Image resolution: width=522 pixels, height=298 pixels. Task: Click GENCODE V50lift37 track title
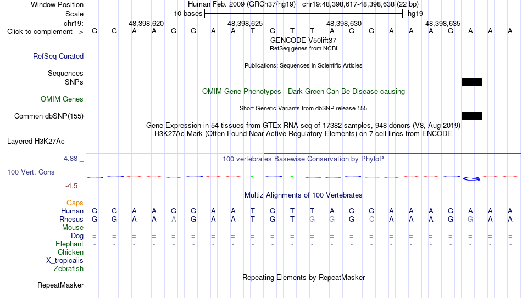click(303, 40)
